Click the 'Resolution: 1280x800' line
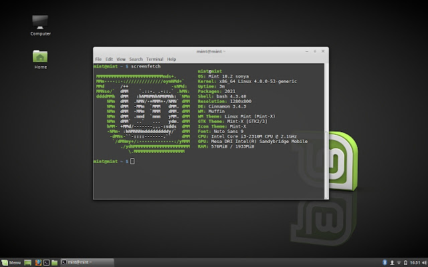This screenshot has width=428, height=267. coord(225,101)
